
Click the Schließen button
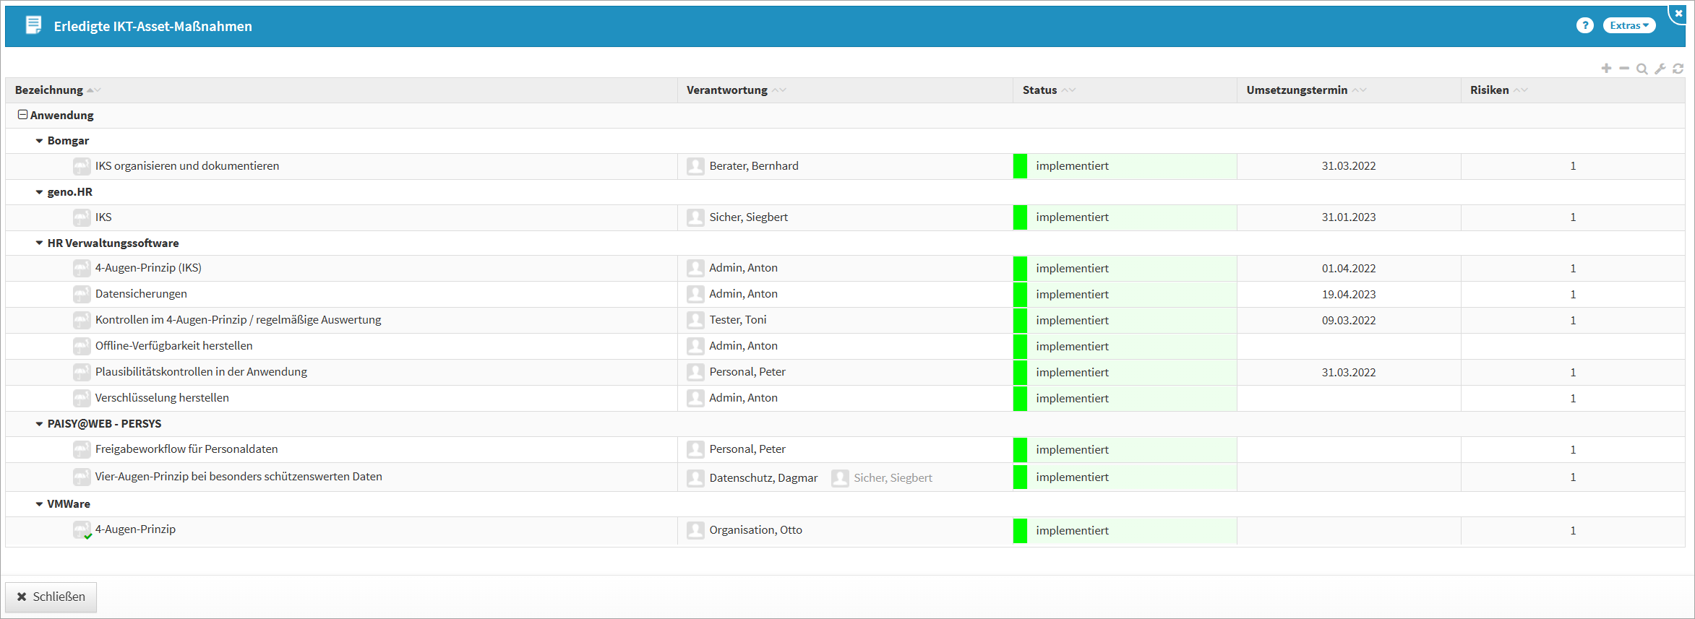point(51,597)
